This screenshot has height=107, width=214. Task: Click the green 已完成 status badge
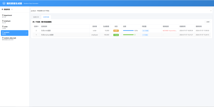click(116, 35)
